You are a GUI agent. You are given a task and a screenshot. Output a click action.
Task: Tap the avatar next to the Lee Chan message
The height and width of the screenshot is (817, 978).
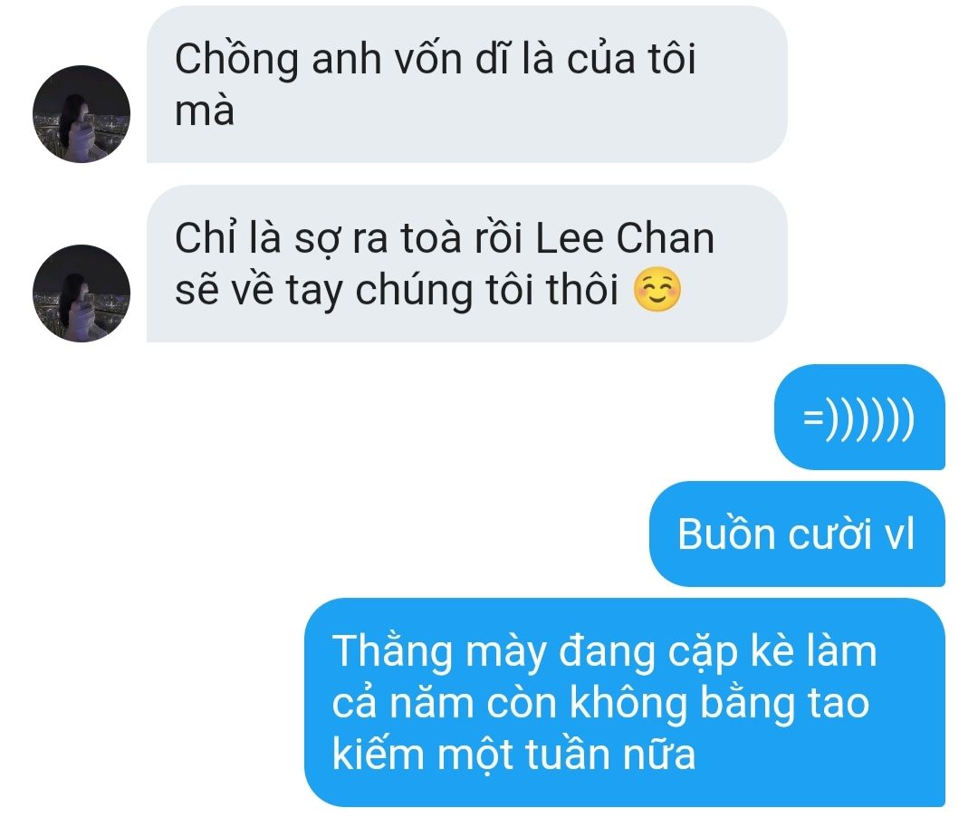(81, 293)
